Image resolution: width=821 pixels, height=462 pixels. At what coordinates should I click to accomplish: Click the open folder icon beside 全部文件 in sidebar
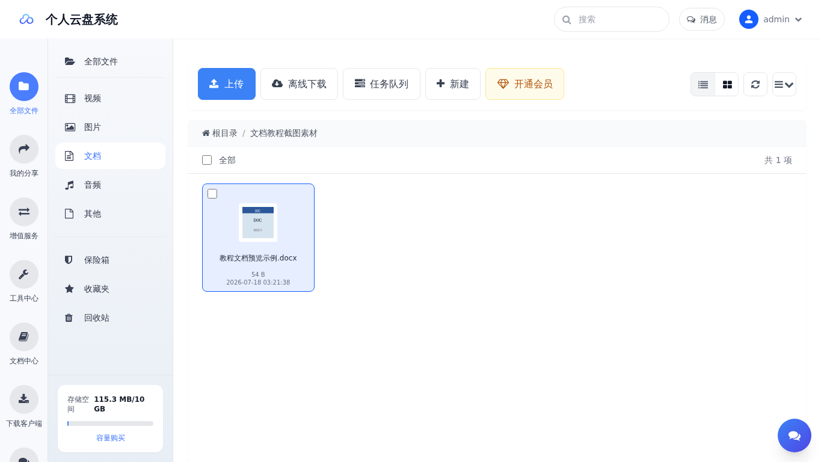70,61
